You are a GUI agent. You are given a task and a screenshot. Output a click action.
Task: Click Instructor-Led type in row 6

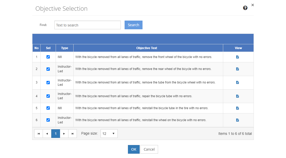click(65, 120)
